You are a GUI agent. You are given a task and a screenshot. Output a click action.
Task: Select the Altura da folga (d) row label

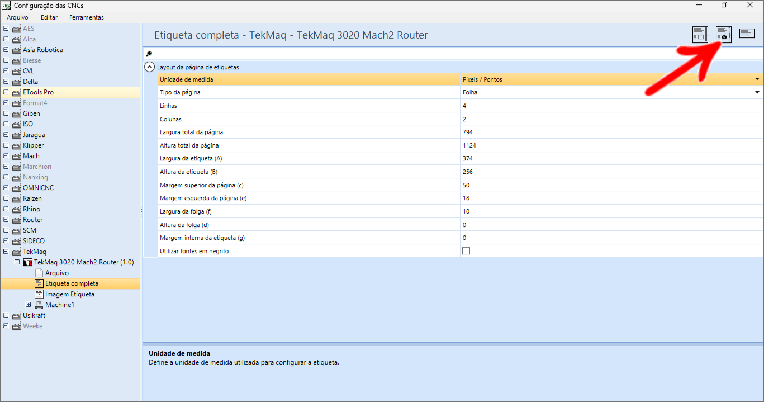186,225
